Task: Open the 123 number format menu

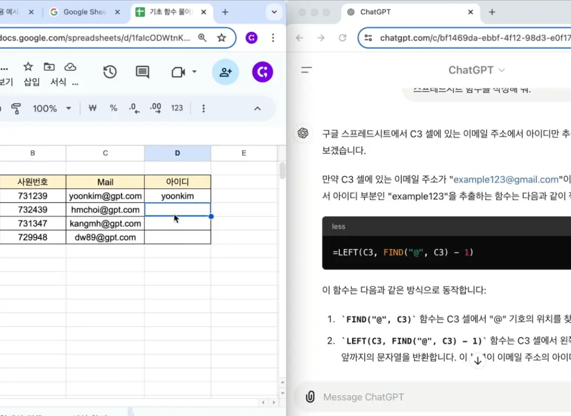Action: pyautogui.click(x=177, y=108)
